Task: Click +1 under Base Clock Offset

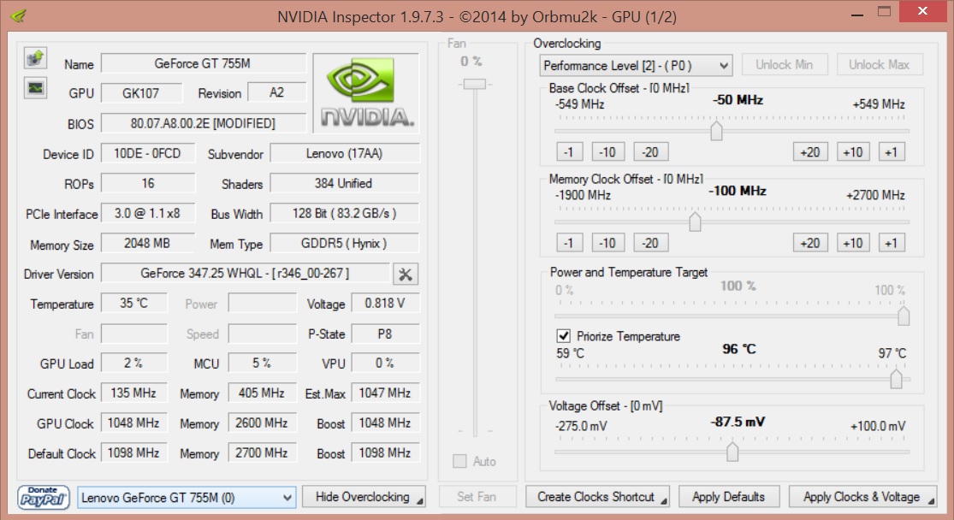Action: (892, 152)
